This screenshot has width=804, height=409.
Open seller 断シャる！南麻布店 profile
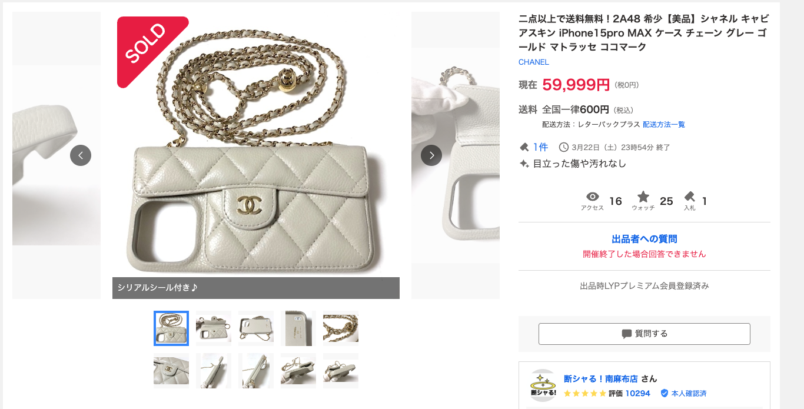(601, 379)
